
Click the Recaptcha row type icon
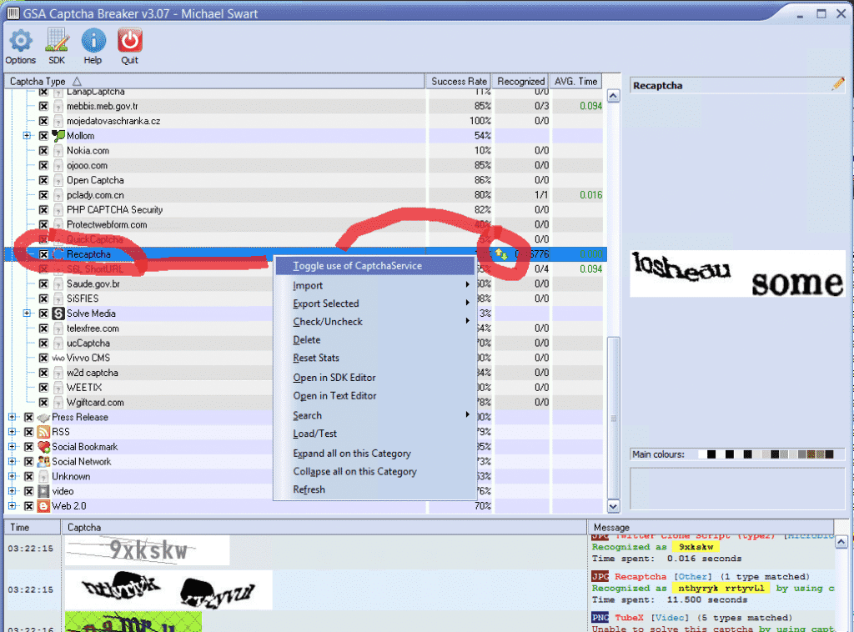(58, 254)
